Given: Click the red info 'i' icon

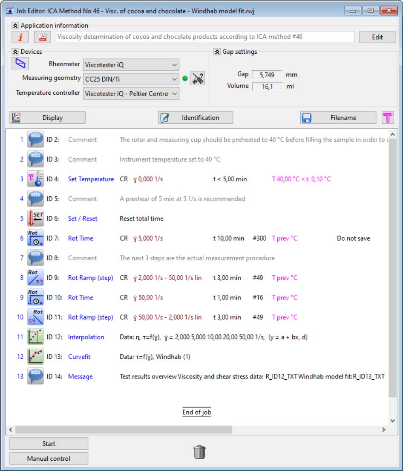Looking at the screenshot, I should 20,37.
